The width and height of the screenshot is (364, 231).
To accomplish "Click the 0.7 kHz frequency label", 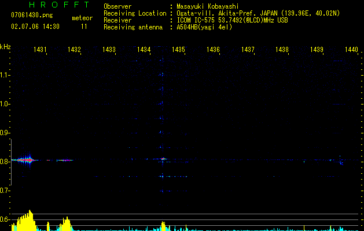I will tap(5, 191).
